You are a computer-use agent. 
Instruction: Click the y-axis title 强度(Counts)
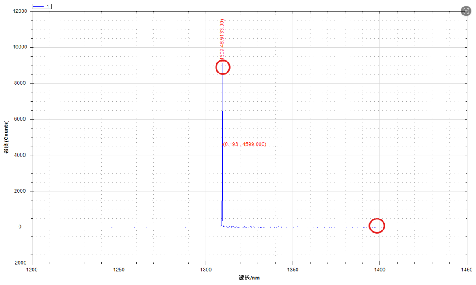pyautogui.click(x=6, y=137)
